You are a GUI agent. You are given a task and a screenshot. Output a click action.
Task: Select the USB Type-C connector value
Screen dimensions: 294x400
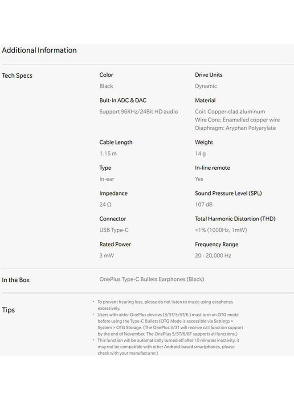click(x=114, y=230)
